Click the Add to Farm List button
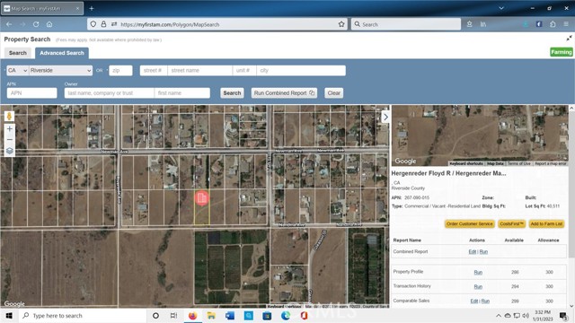 pos(546,223)
